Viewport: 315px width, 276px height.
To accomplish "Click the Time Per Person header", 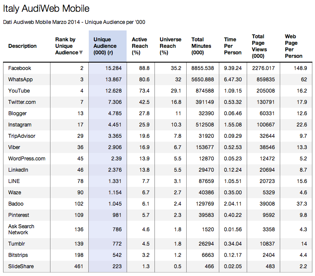I will pos(233,46).
